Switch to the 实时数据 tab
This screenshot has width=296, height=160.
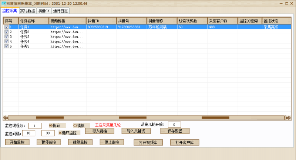[27, 11]
